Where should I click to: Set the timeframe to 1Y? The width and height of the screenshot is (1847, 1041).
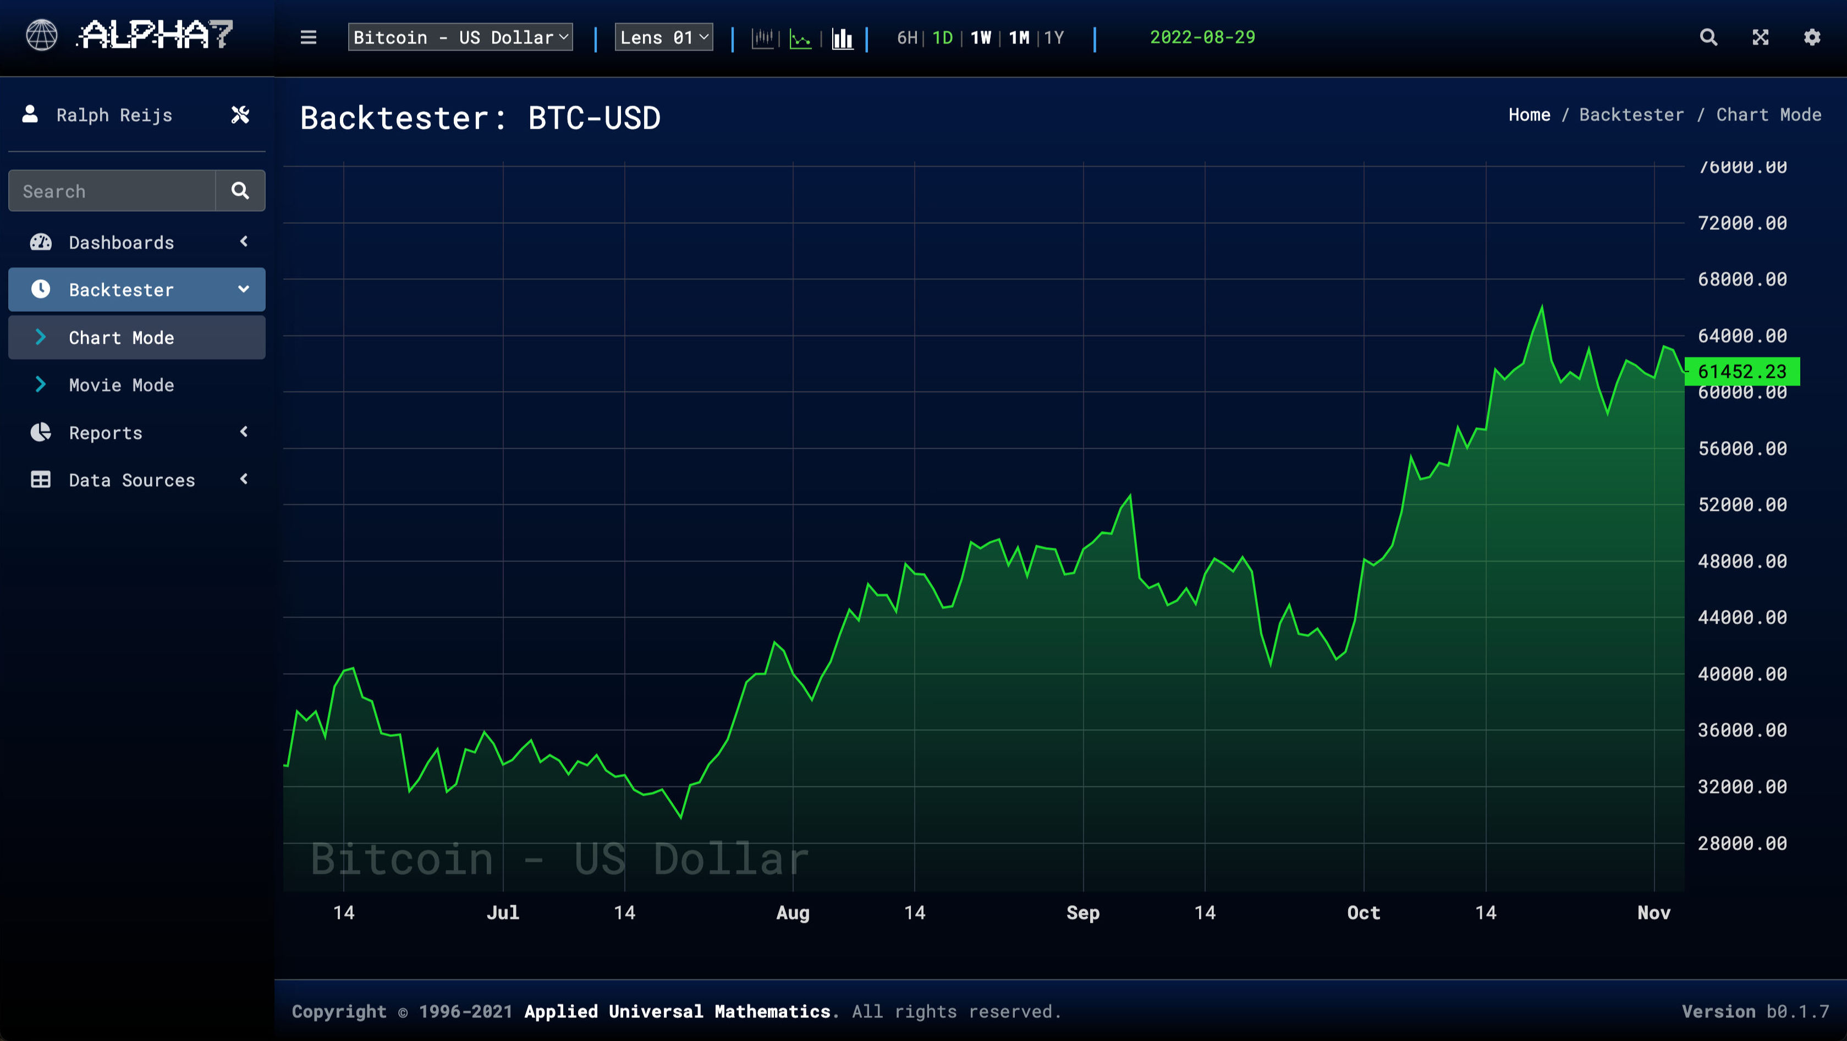(1053, 37)
